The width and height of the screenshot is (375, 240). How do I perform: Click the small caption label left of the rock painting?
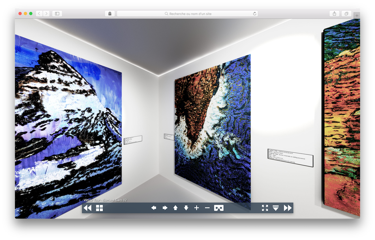pos(169,137)
